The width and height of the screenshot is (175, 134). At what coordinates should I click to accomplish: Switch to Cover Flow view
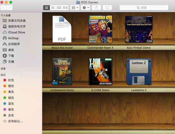[x=65, y=8]
